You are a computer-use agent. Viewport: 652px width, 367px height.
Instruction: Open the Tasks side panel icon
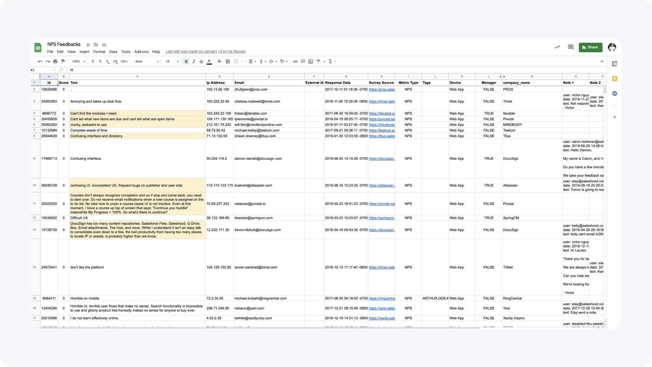pos(615,94)
